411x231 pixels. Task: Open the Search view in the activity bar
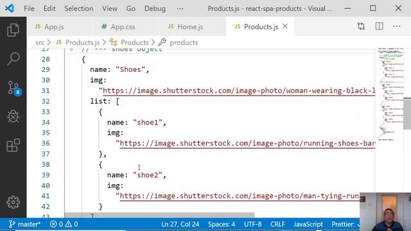point(13,58)
